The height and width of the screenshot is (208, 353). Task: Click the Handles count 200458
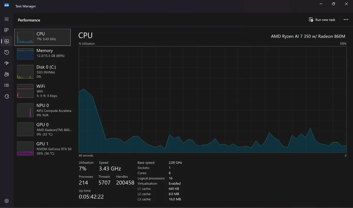click(x=125, y=183)
